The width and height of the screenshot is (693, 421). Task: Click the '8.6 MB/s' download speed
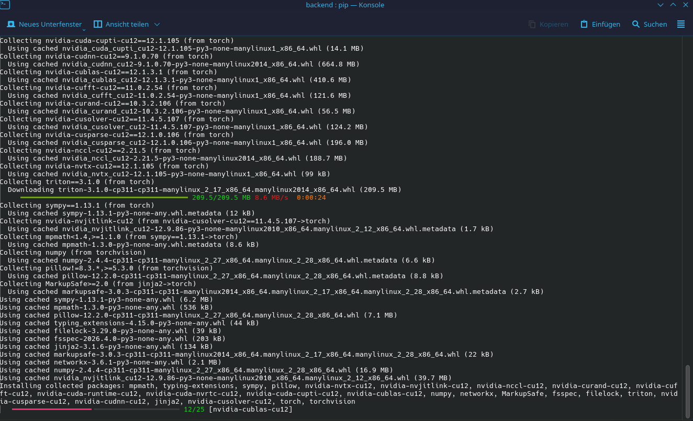point(272,198)
